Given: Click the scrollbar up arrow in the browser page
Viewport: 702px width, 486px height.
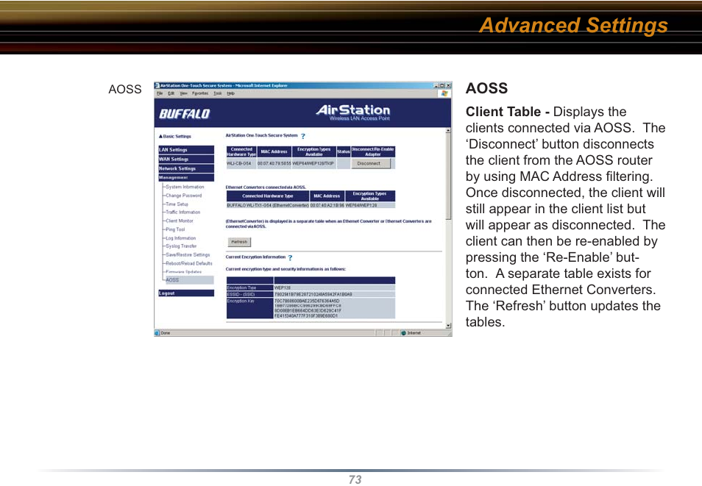Looking at the screenshot, I should [448, 131].
